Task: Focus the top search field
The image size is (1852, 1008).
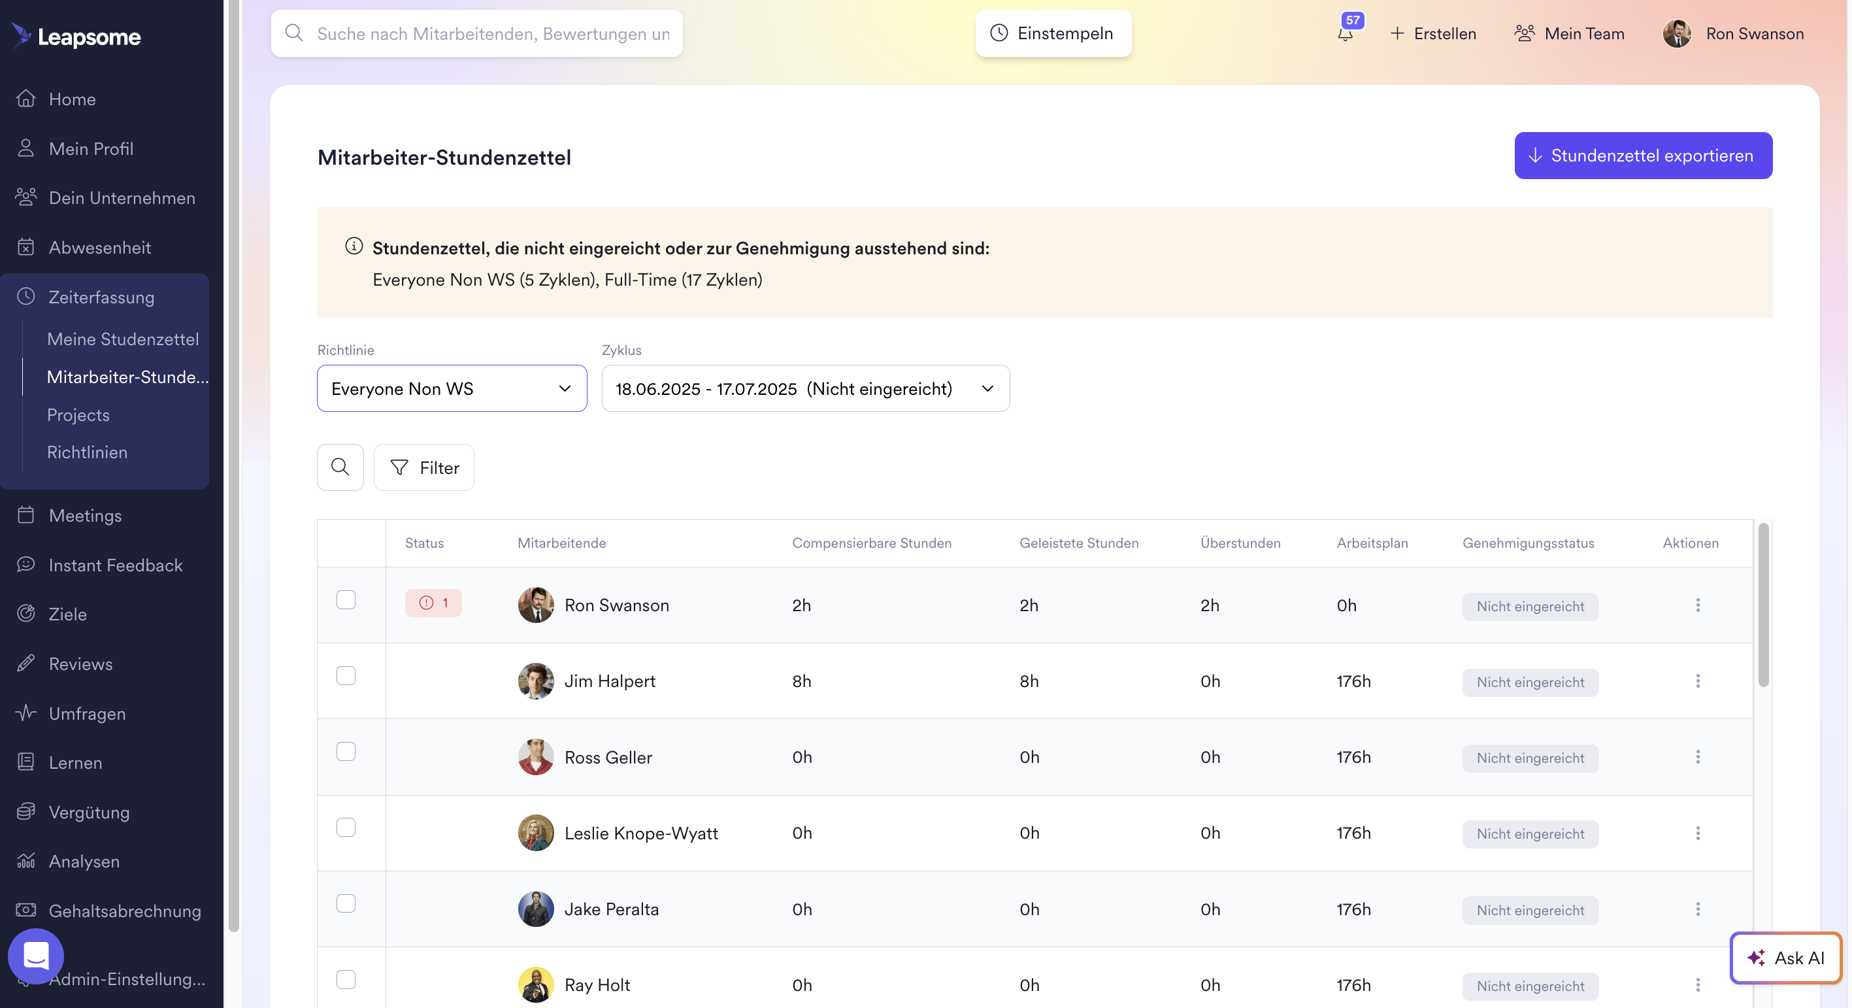Action: [476, 33]
